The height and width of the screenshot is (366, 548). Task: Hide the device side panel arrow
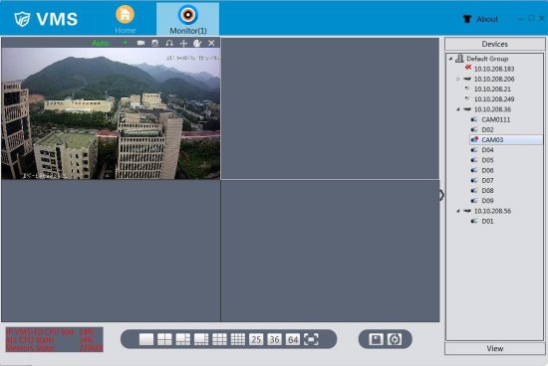tap(441, 195)
